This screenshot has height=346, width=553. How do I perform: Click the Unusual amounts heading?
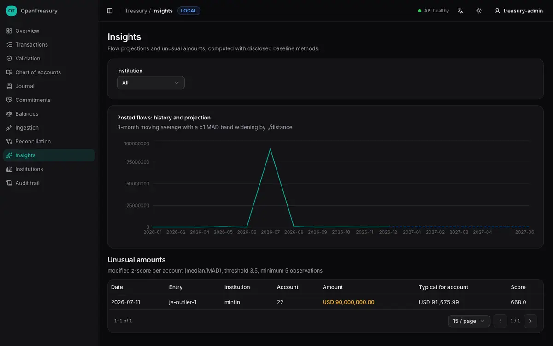tap(136, 260)
